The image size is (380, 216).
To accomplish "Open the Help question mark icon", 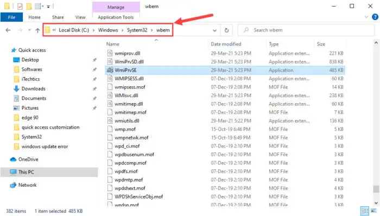I will point(375,17).
